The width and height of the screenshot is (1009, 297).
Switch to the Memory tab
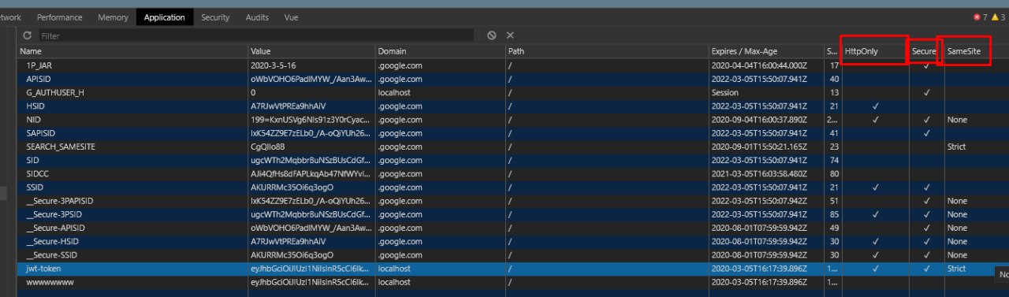tap(113, 17)
